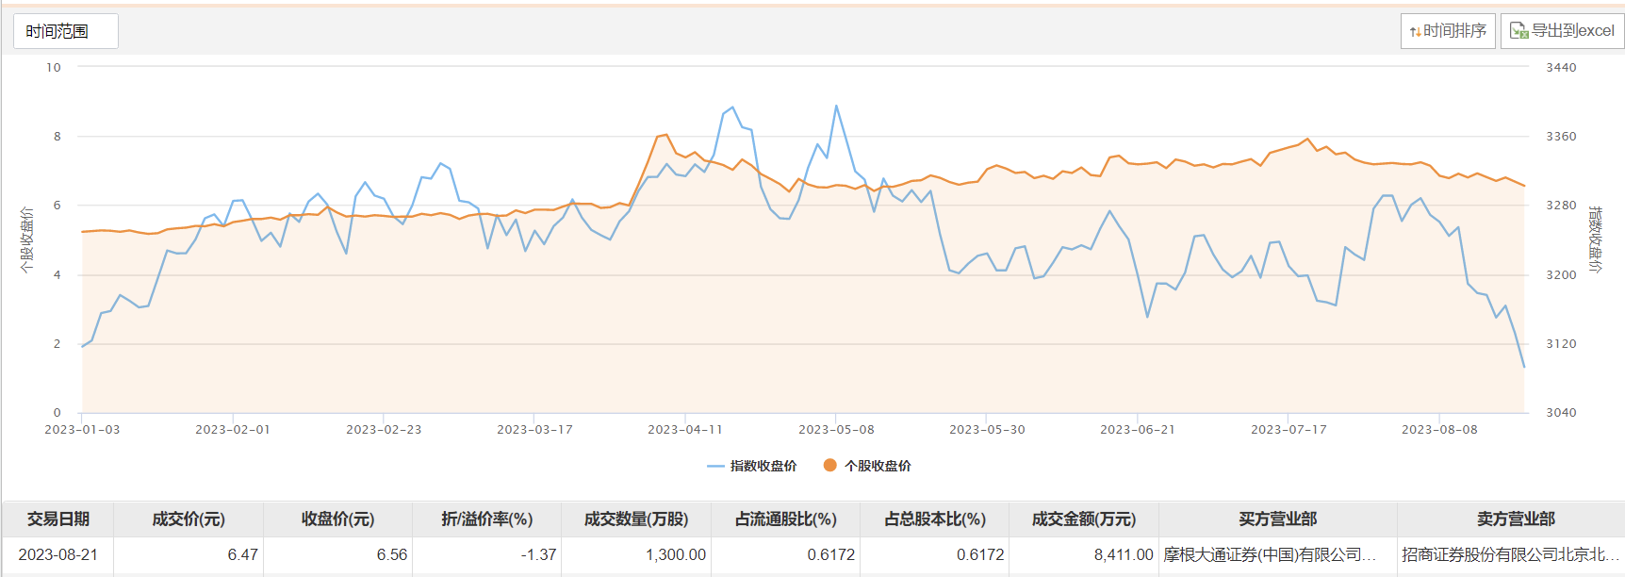Click the sort arrows icon beside 时间排序
1625x577 pixels.
pyautogui.click(x=1415, y=32)
